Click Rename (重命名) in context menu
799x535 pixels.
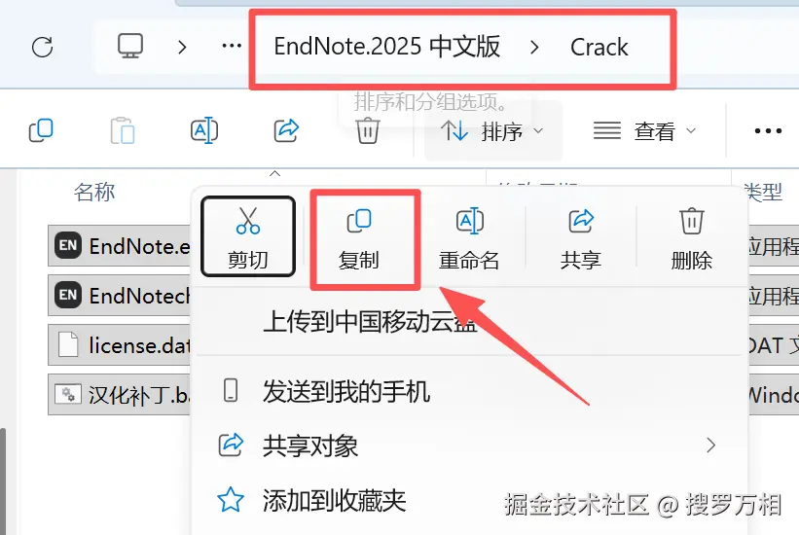click(469, 237)
